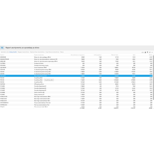Select the 'Pomadka długotrwała 24' row

(76, 86)
